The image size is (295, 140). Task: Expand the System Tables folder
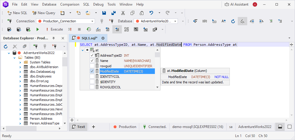[x=20, y=62]
